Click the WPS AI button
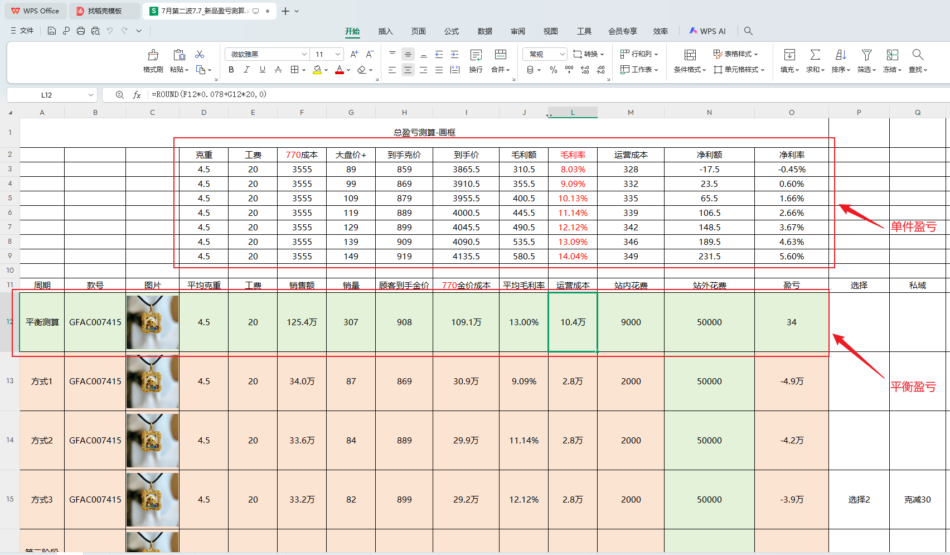Image resolution: width=950 pixels, height=555 pixels. (707, 31)
